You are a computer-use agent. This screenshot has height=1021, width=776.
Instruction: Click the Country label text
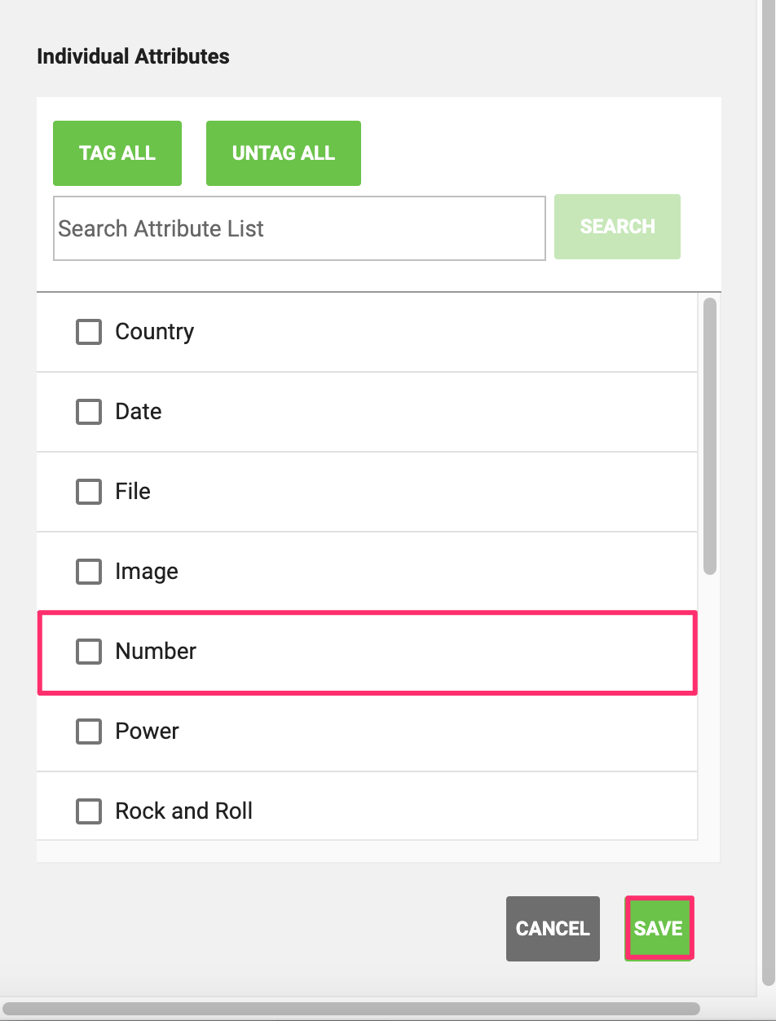(x=155, y=332)
